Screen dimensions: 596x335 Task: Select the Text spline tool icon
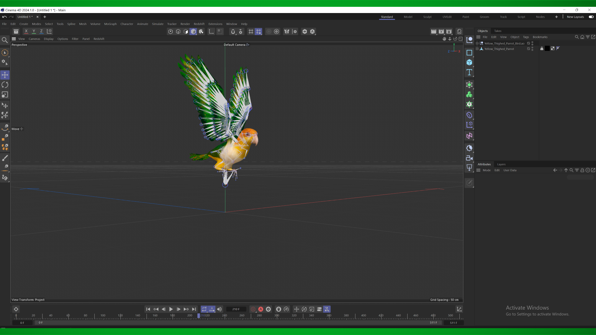coord(469,72)
